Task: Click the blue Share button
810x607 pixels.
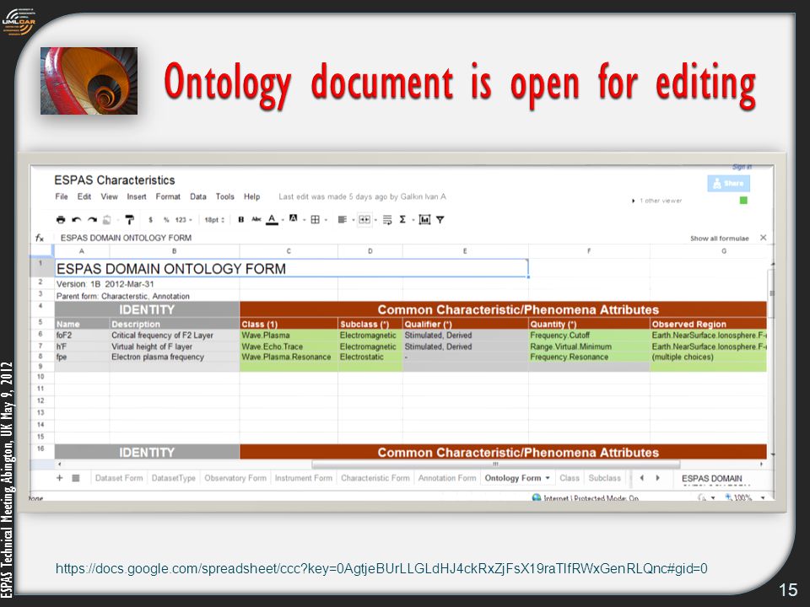Action: (728, 183)
